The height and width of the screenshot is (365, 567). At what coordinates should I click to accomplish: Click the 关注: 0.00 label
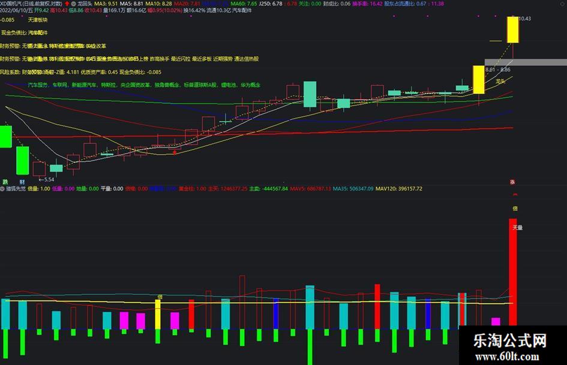tap(310, 4)
